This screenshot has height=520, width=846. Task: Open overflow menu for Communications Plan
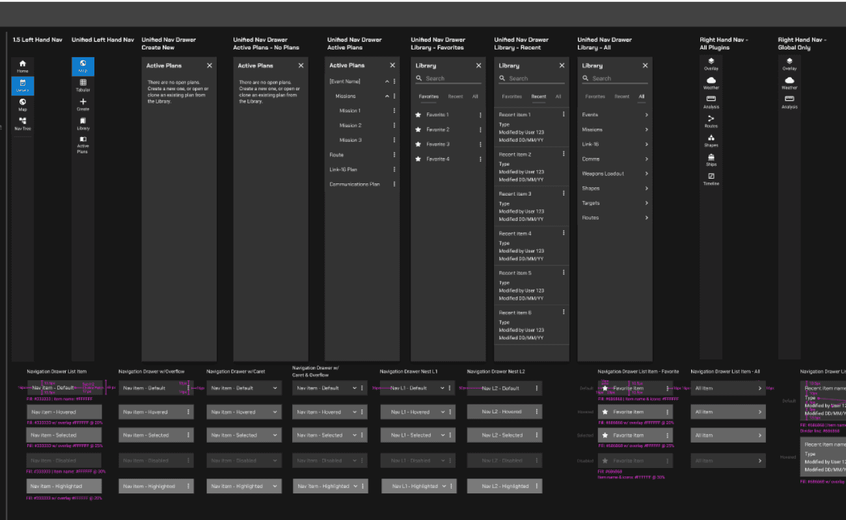click(394, 184)
